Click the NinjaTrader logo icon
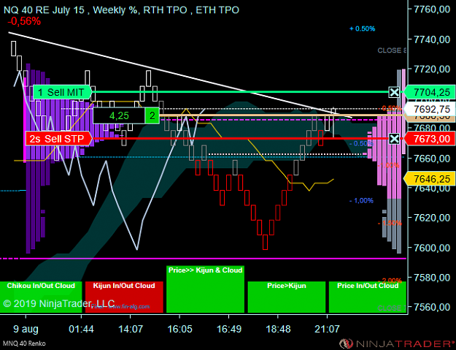The image size is (456, 350). (346, 344)
